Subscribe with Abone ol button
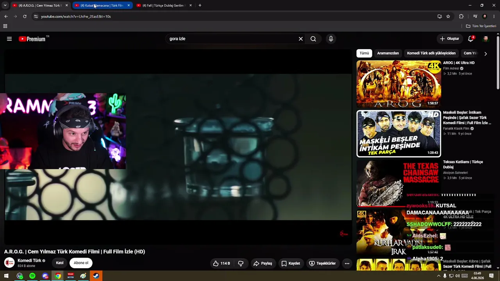500x281 pixels. coord(81,263)
